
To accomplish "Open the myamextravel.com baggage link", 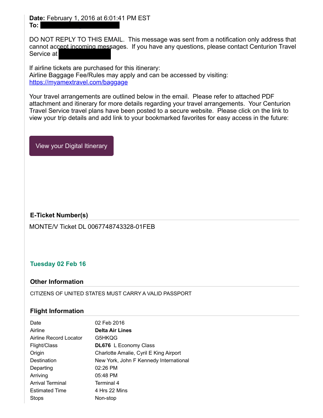I will [78, 82].
